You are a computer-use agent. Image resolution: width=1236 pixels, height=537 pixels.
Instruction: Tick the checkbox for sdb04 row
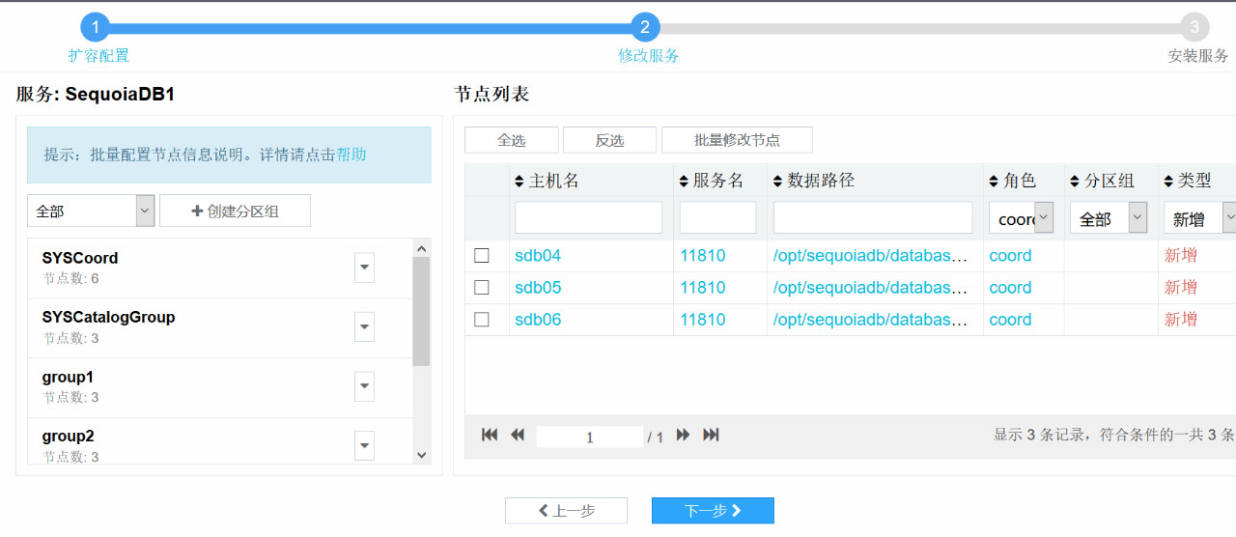(x=482, y=256)
